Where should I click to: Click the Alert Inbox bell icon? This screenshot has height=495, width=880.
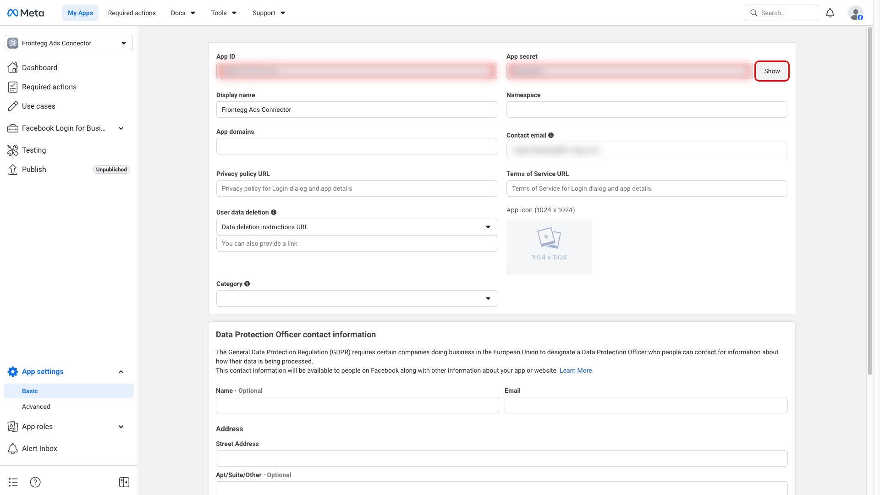pyautogui.click(x=13, y=448)
